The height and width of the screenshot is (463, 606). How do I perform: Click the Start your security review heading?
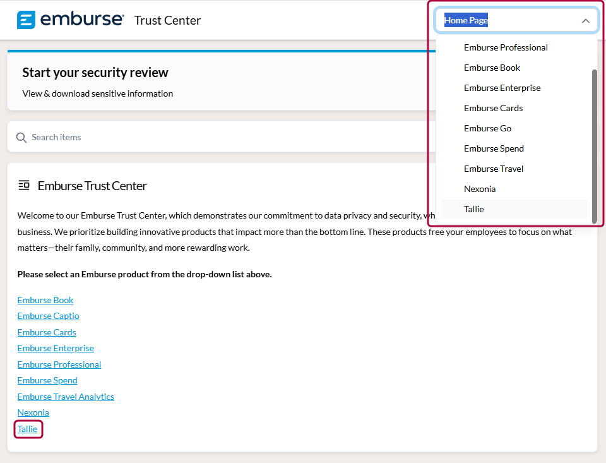click(x=95, y=73)
